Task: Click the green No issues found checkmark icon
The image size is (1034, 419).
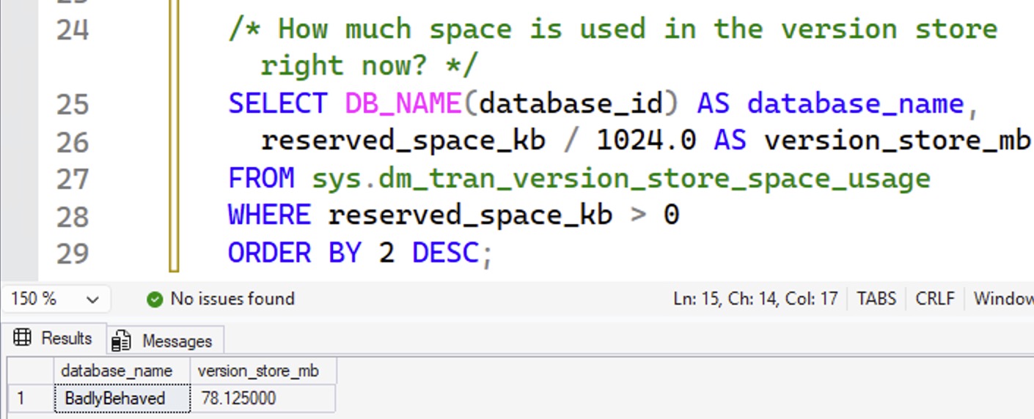Action: click(154, 299)
